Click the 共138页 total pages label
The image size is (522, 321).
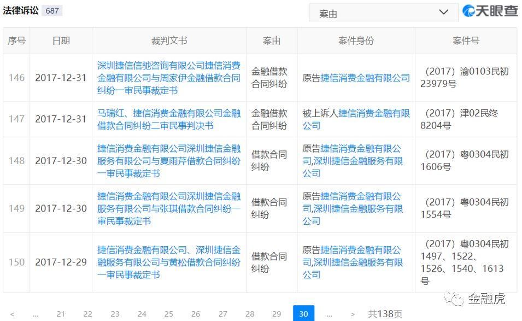(385, 314)
